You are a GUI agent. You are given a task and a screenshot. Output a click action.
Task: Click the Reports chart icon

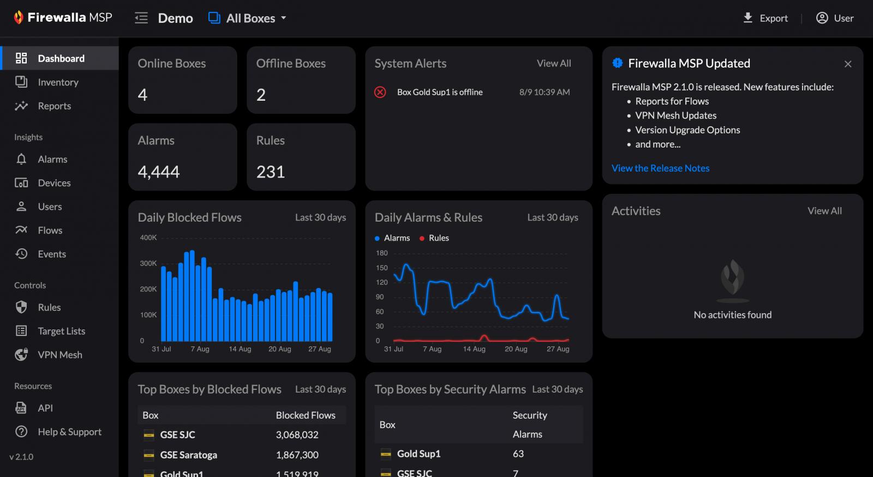(x=21, y=106)
